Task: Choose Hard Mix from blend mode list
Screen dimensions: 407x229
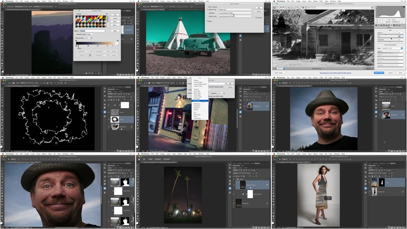Action: tap(200, 101)
